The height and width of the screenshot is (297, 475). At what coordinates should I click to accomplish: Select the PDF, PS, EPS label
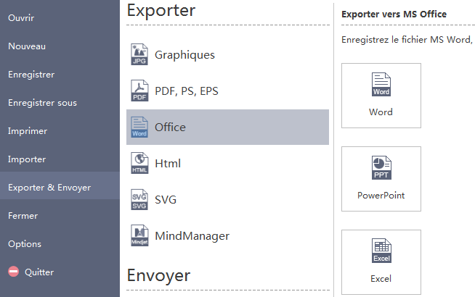click(186, 91)
